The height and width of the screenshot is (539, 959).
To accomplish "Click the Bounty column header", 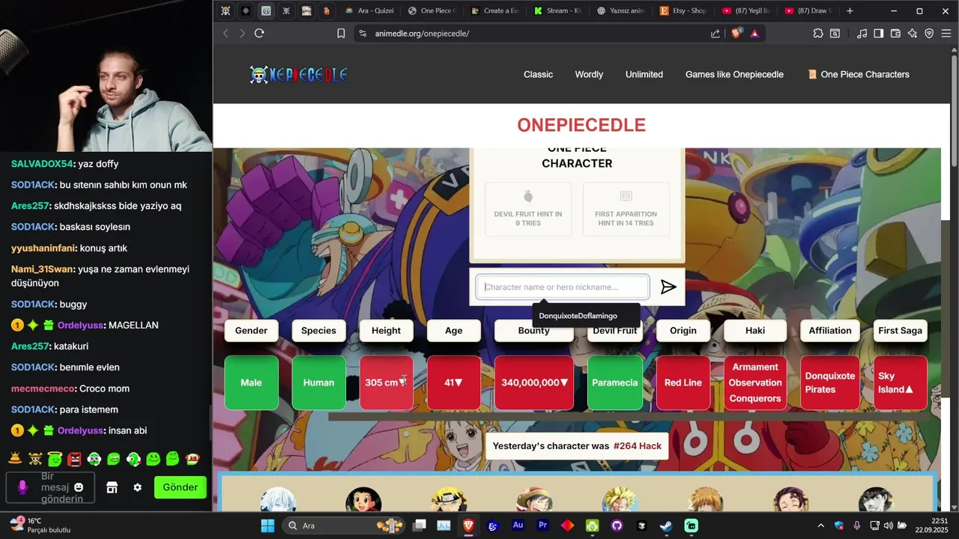I will point(533,330).
